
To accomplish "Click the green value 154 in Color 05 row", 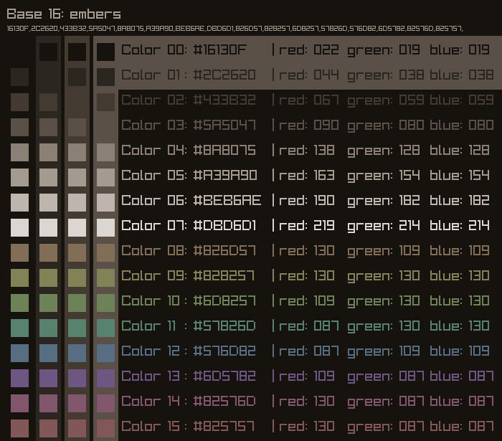I will pyautogui.click(x=407, y=175).
